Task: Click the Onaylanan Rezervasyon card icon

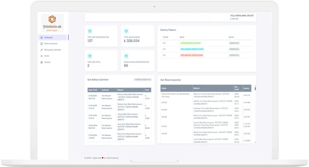Action: click(x=126, y=56)
